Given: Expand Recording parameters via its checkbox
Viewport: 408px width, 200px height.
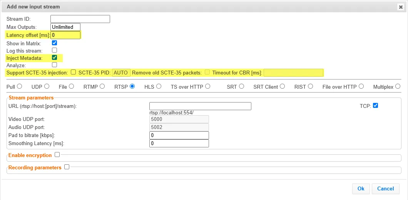Looking at the screenshot, I should tap(67, 167).
